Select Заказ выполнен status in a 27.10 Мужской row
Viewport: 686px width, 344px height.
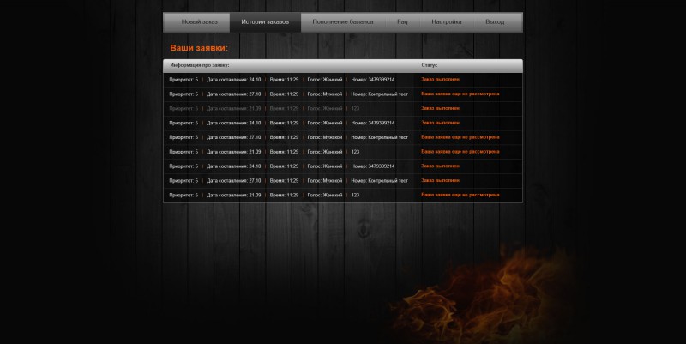[440, 180]
